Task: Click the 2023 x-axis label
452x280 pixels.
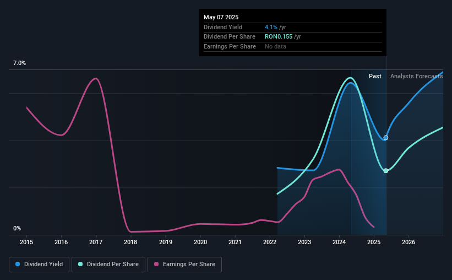Action: (x=304, y=242)
